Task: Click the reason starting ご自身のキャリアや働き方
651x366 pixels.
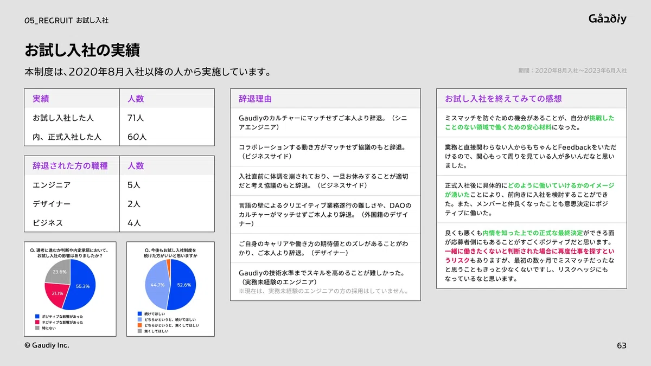Action: (x=323, y=248)
